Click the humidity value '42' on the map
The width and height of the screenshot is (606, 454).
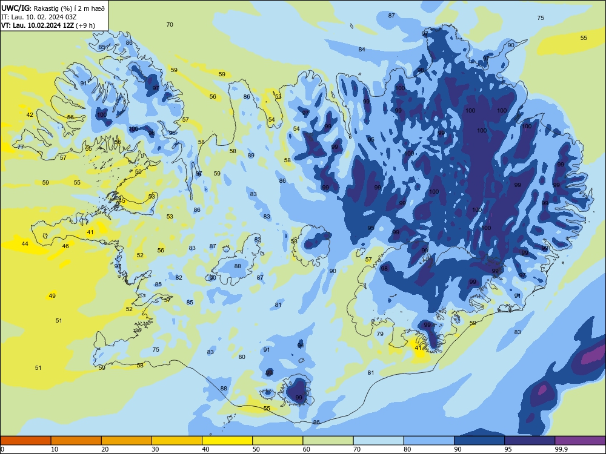(x=30, y=114)
